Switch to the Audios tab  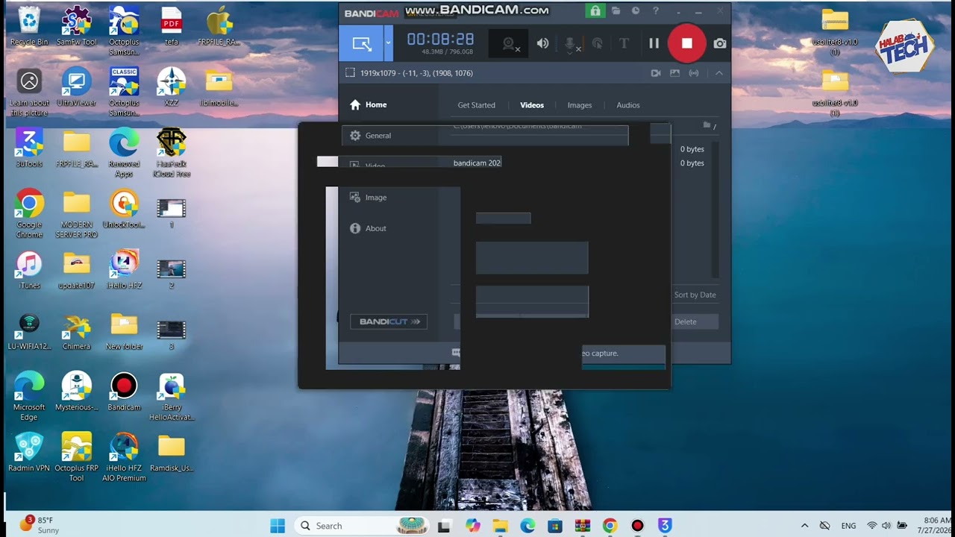tap(627, 105)
